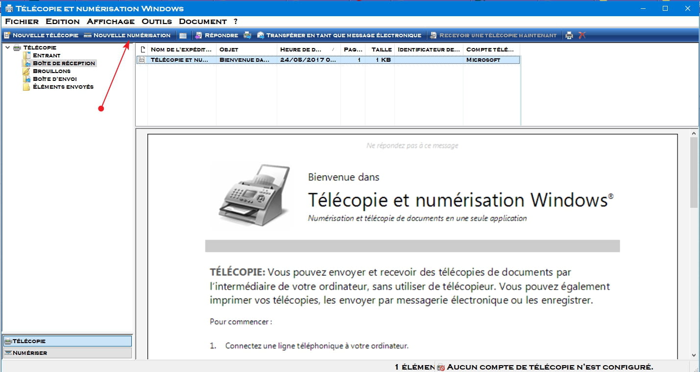
Task: Click the 'Bienvenue da...' subject cell
Action: point(244,60)
